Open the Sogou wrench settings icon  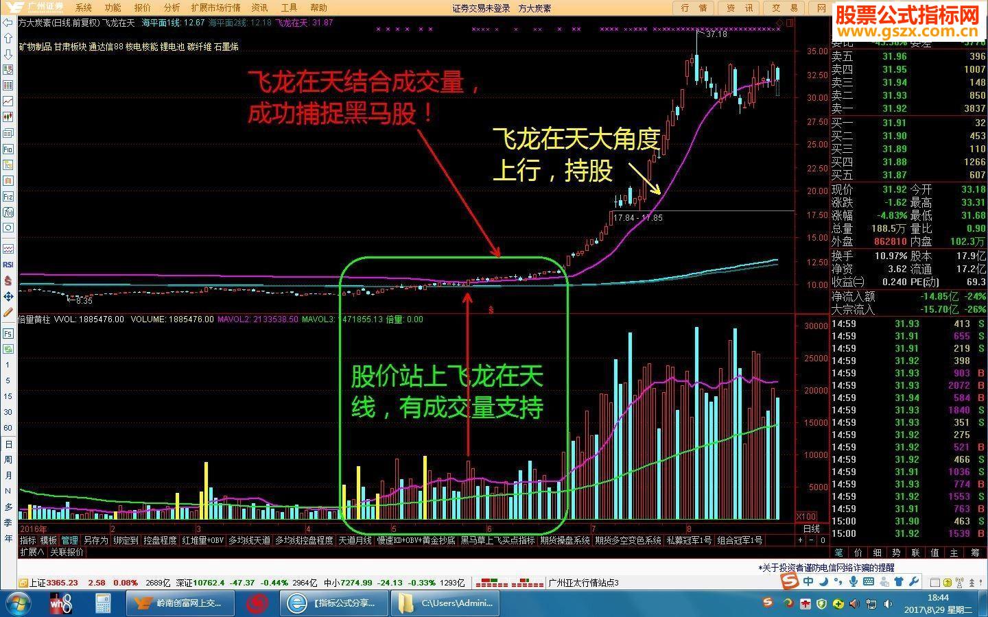click(914, 582)
